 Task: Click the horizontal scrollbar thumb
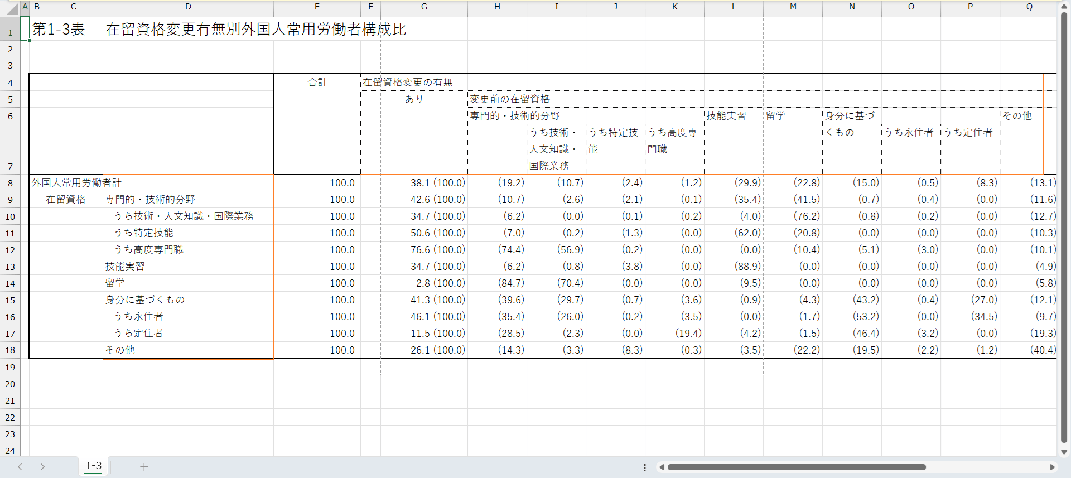click(797, 467)
